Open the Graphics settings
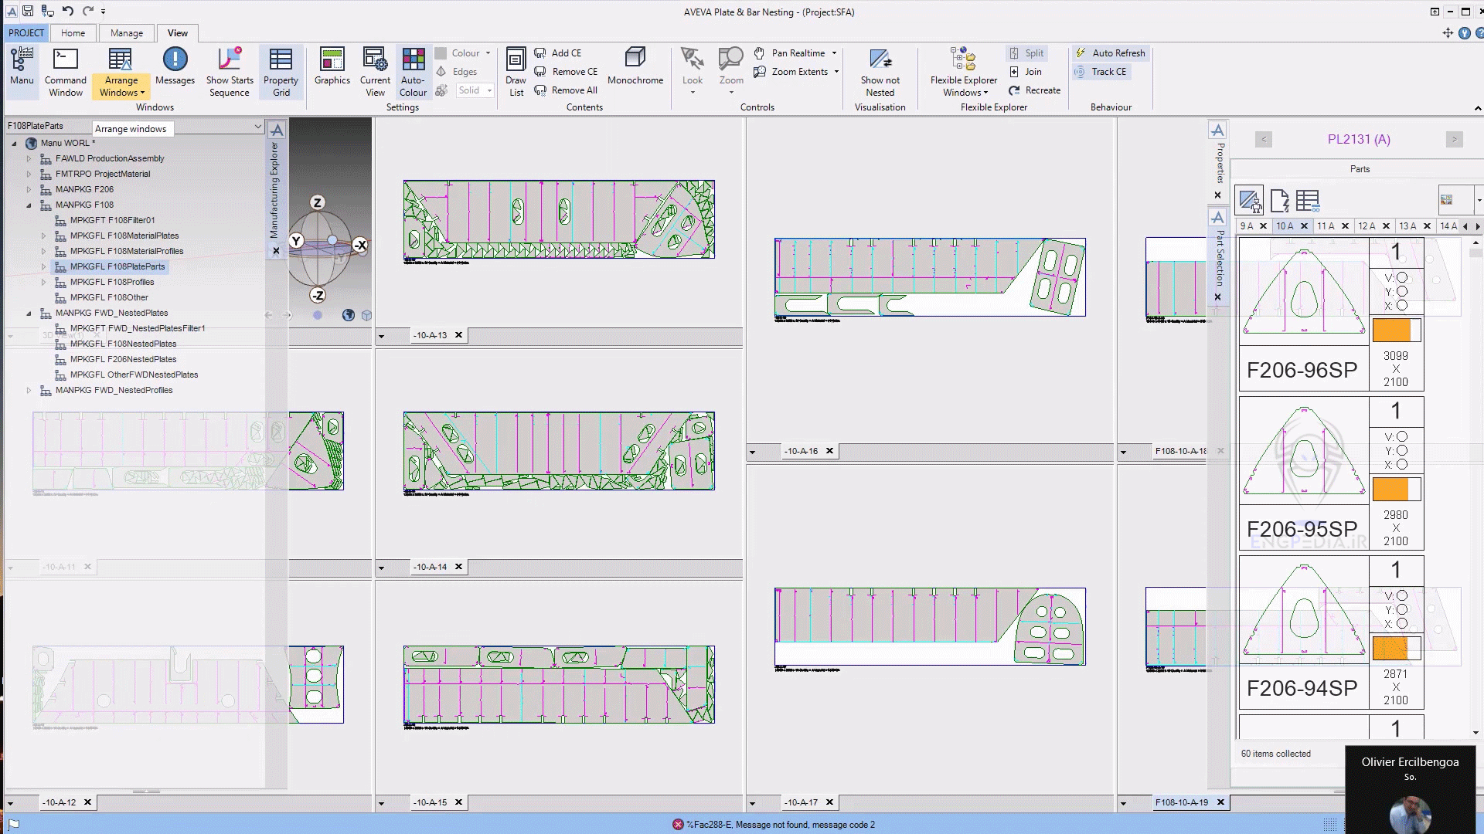Image resolution: width=1484 pixels, height=834 pixels. pyautogui.click(x=332, y=68)
